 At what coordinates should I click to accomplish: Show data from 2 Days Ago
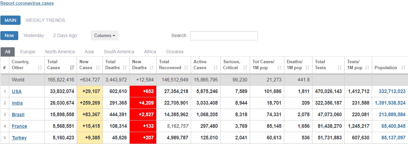65,35
